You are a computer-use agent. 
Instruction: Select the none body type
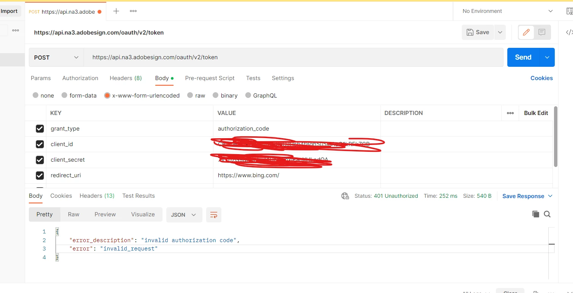pos(35,95)
